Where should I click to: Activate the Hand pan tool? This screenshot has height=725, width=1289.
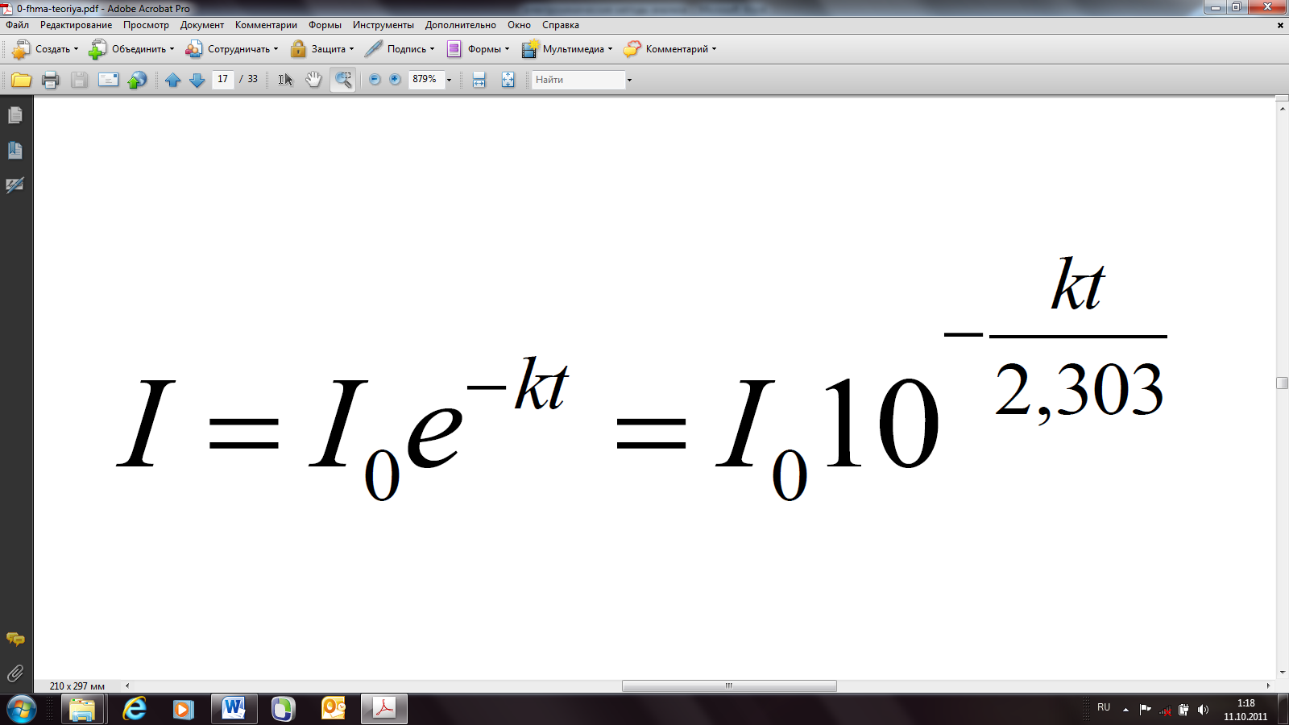(313, 80)
